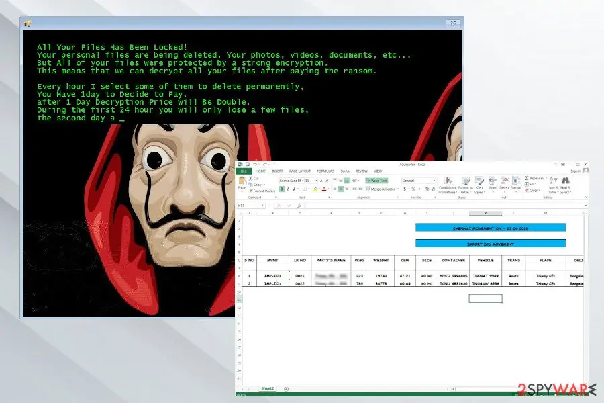Image resolution: width=604 pixels, height=403 pixels.
Task: Toggle Wrap Text
Action: (x=376, y=181)
